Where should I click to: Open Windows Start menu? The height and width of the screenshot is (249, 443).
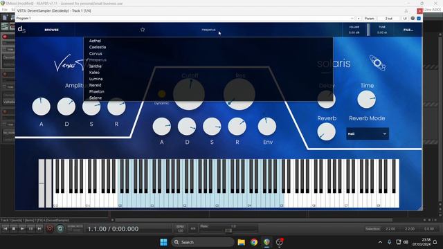(163, 242)
